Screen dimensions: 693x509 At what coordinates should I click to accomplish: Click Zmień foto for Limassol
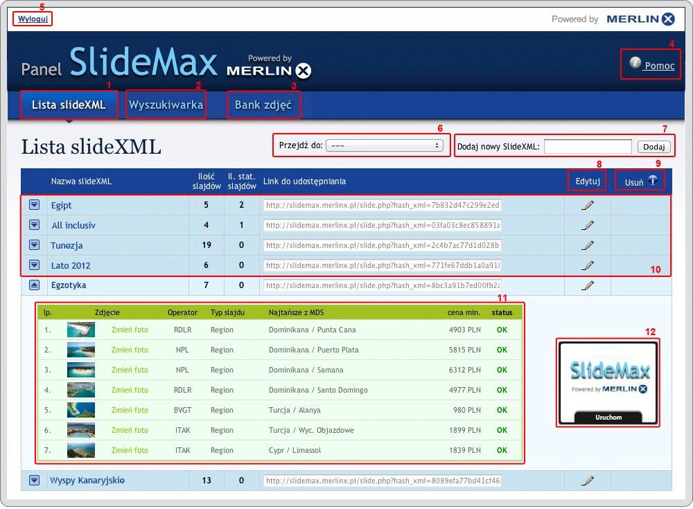tap(130, 450)
